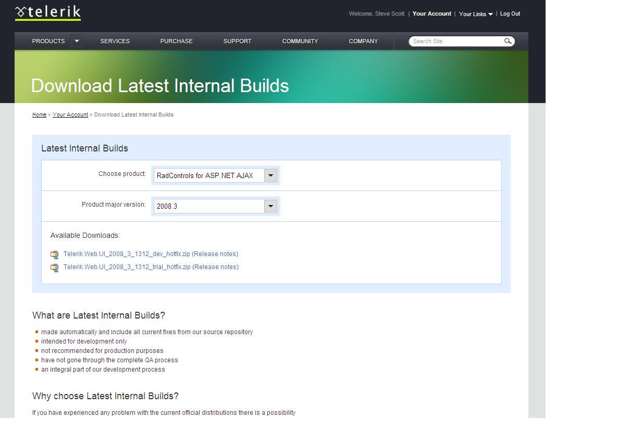Go to Your Account in header
Image resolution: width=630 pixels, height=432 pixels.
[x=432, y=14]
